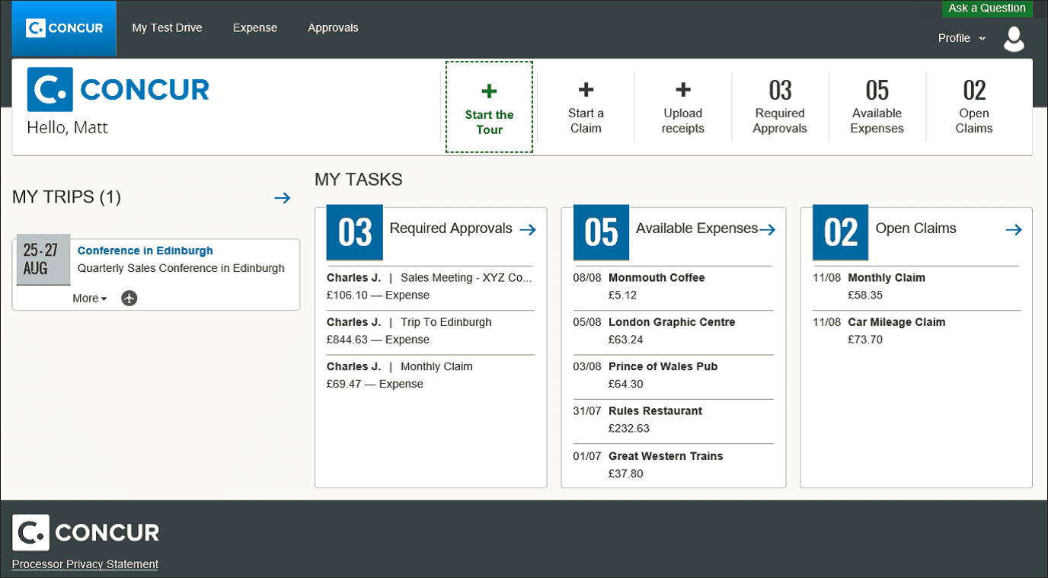Click the Ask a Question button
The height and width of the screenshot is (578, 1048).
[986, 8]
